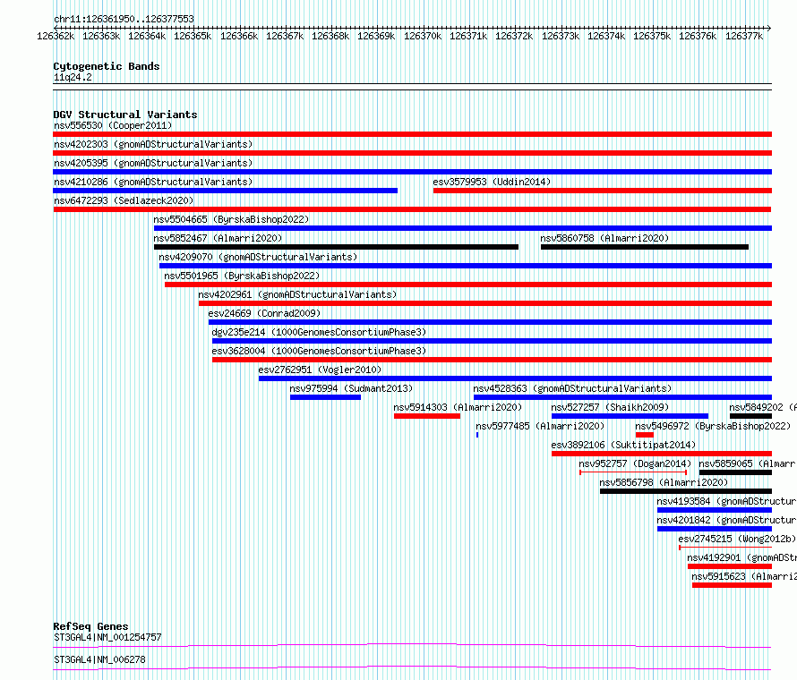The image size is (797, 680).
Task: Select the red nsv5914303 variant bar
Action: 427,416
